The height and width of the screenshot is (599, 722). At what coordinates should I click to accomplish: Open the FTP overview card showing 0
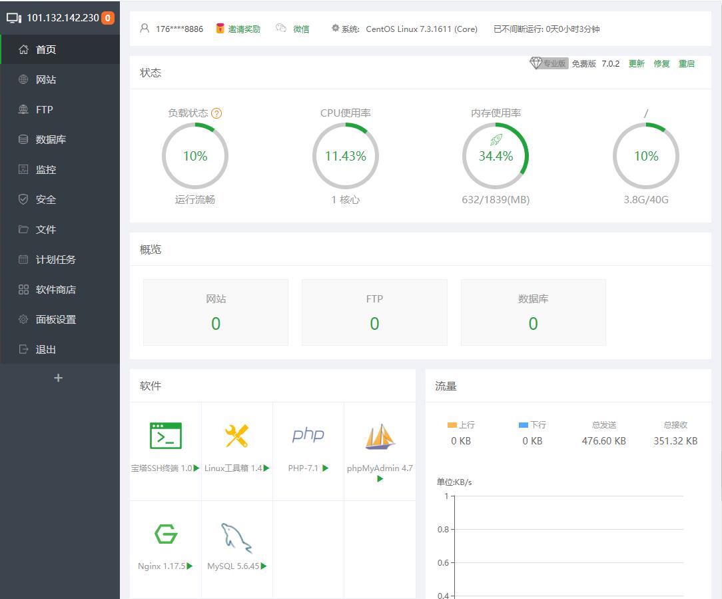(x=374, y=312)
